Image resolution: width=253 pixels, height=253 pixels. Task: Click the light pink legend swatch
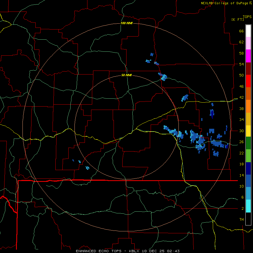(x=248, y=43)
